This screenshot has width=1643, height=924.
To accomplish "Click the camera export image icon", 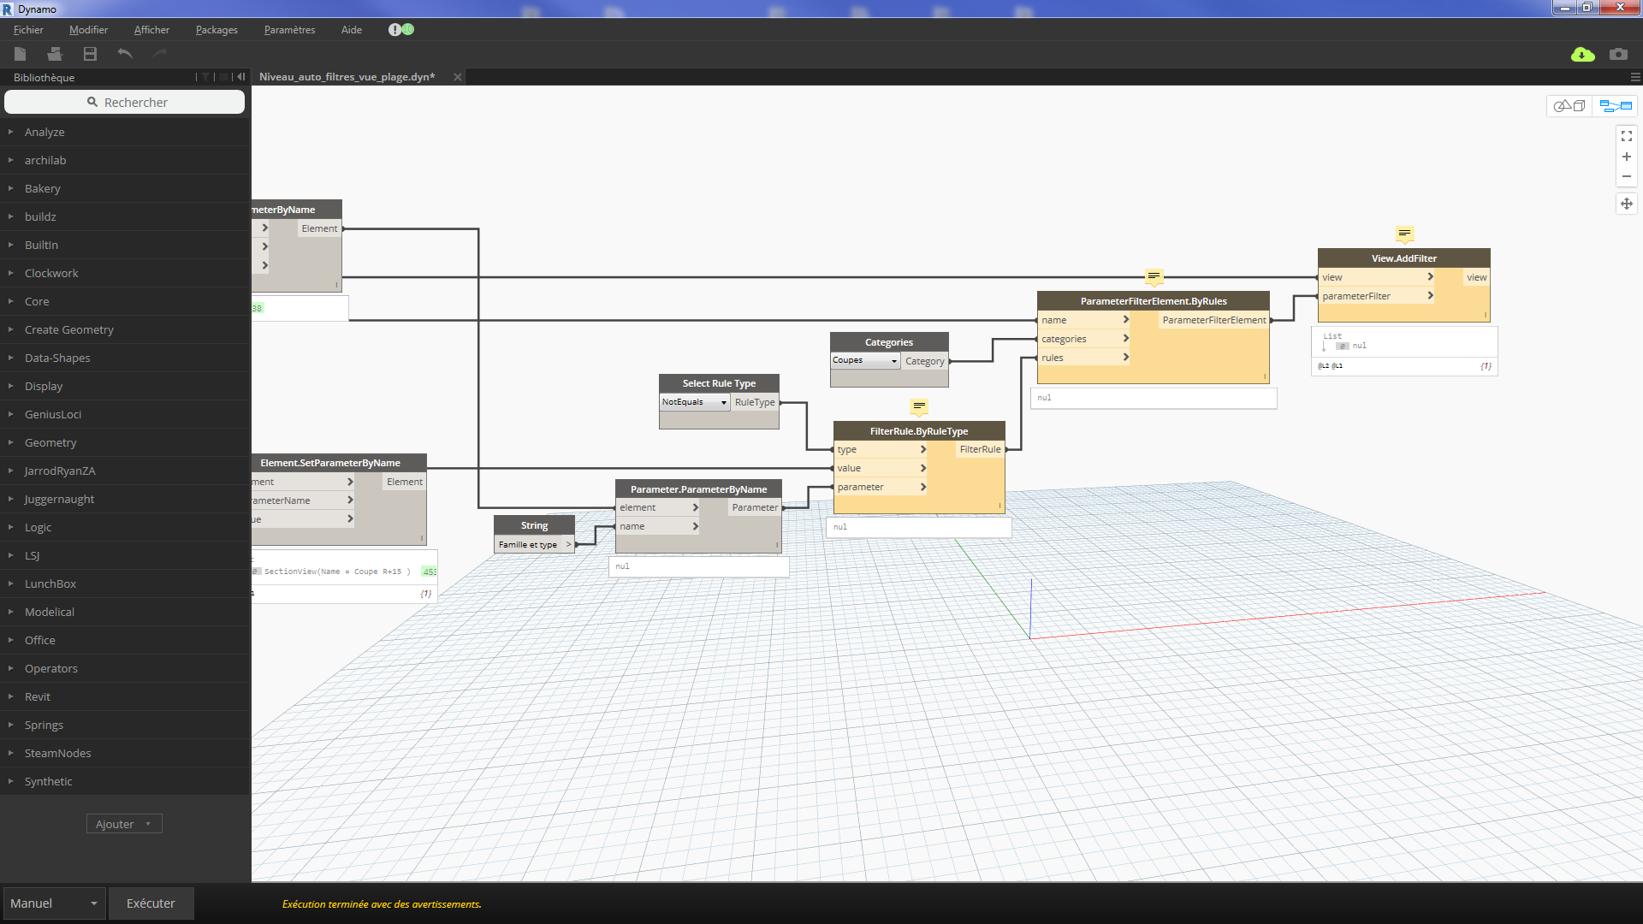I will (x=1618, y=54).
